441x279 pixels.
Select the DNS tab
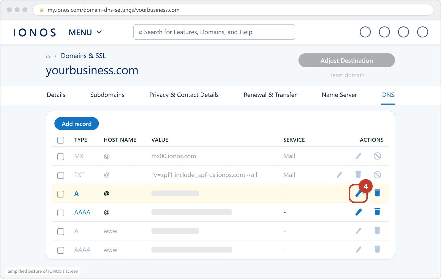[388, 95]
